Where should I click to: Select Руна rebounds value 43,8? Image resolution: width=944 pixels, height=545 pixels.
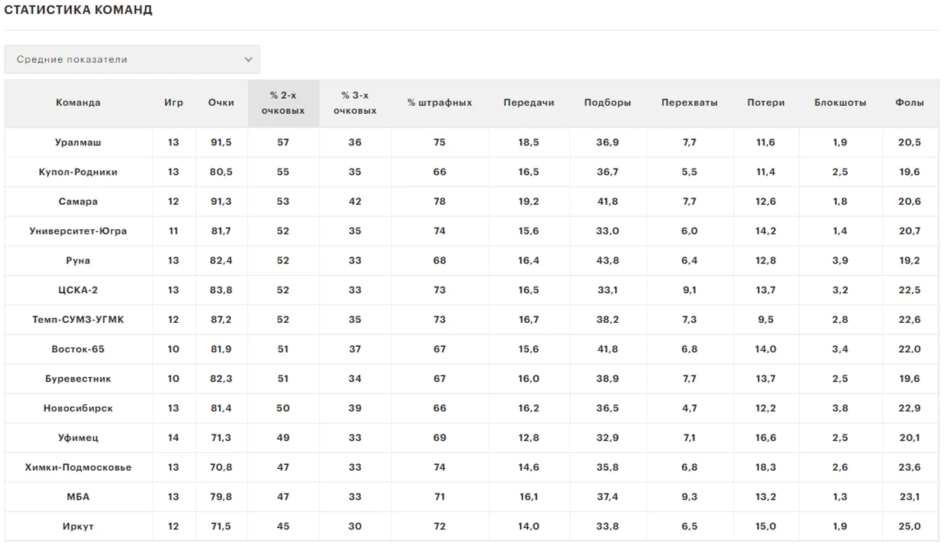pos(608,261)
